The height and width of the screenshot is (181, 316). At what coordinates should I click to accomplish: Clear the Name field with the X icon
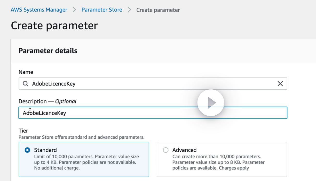280,84
